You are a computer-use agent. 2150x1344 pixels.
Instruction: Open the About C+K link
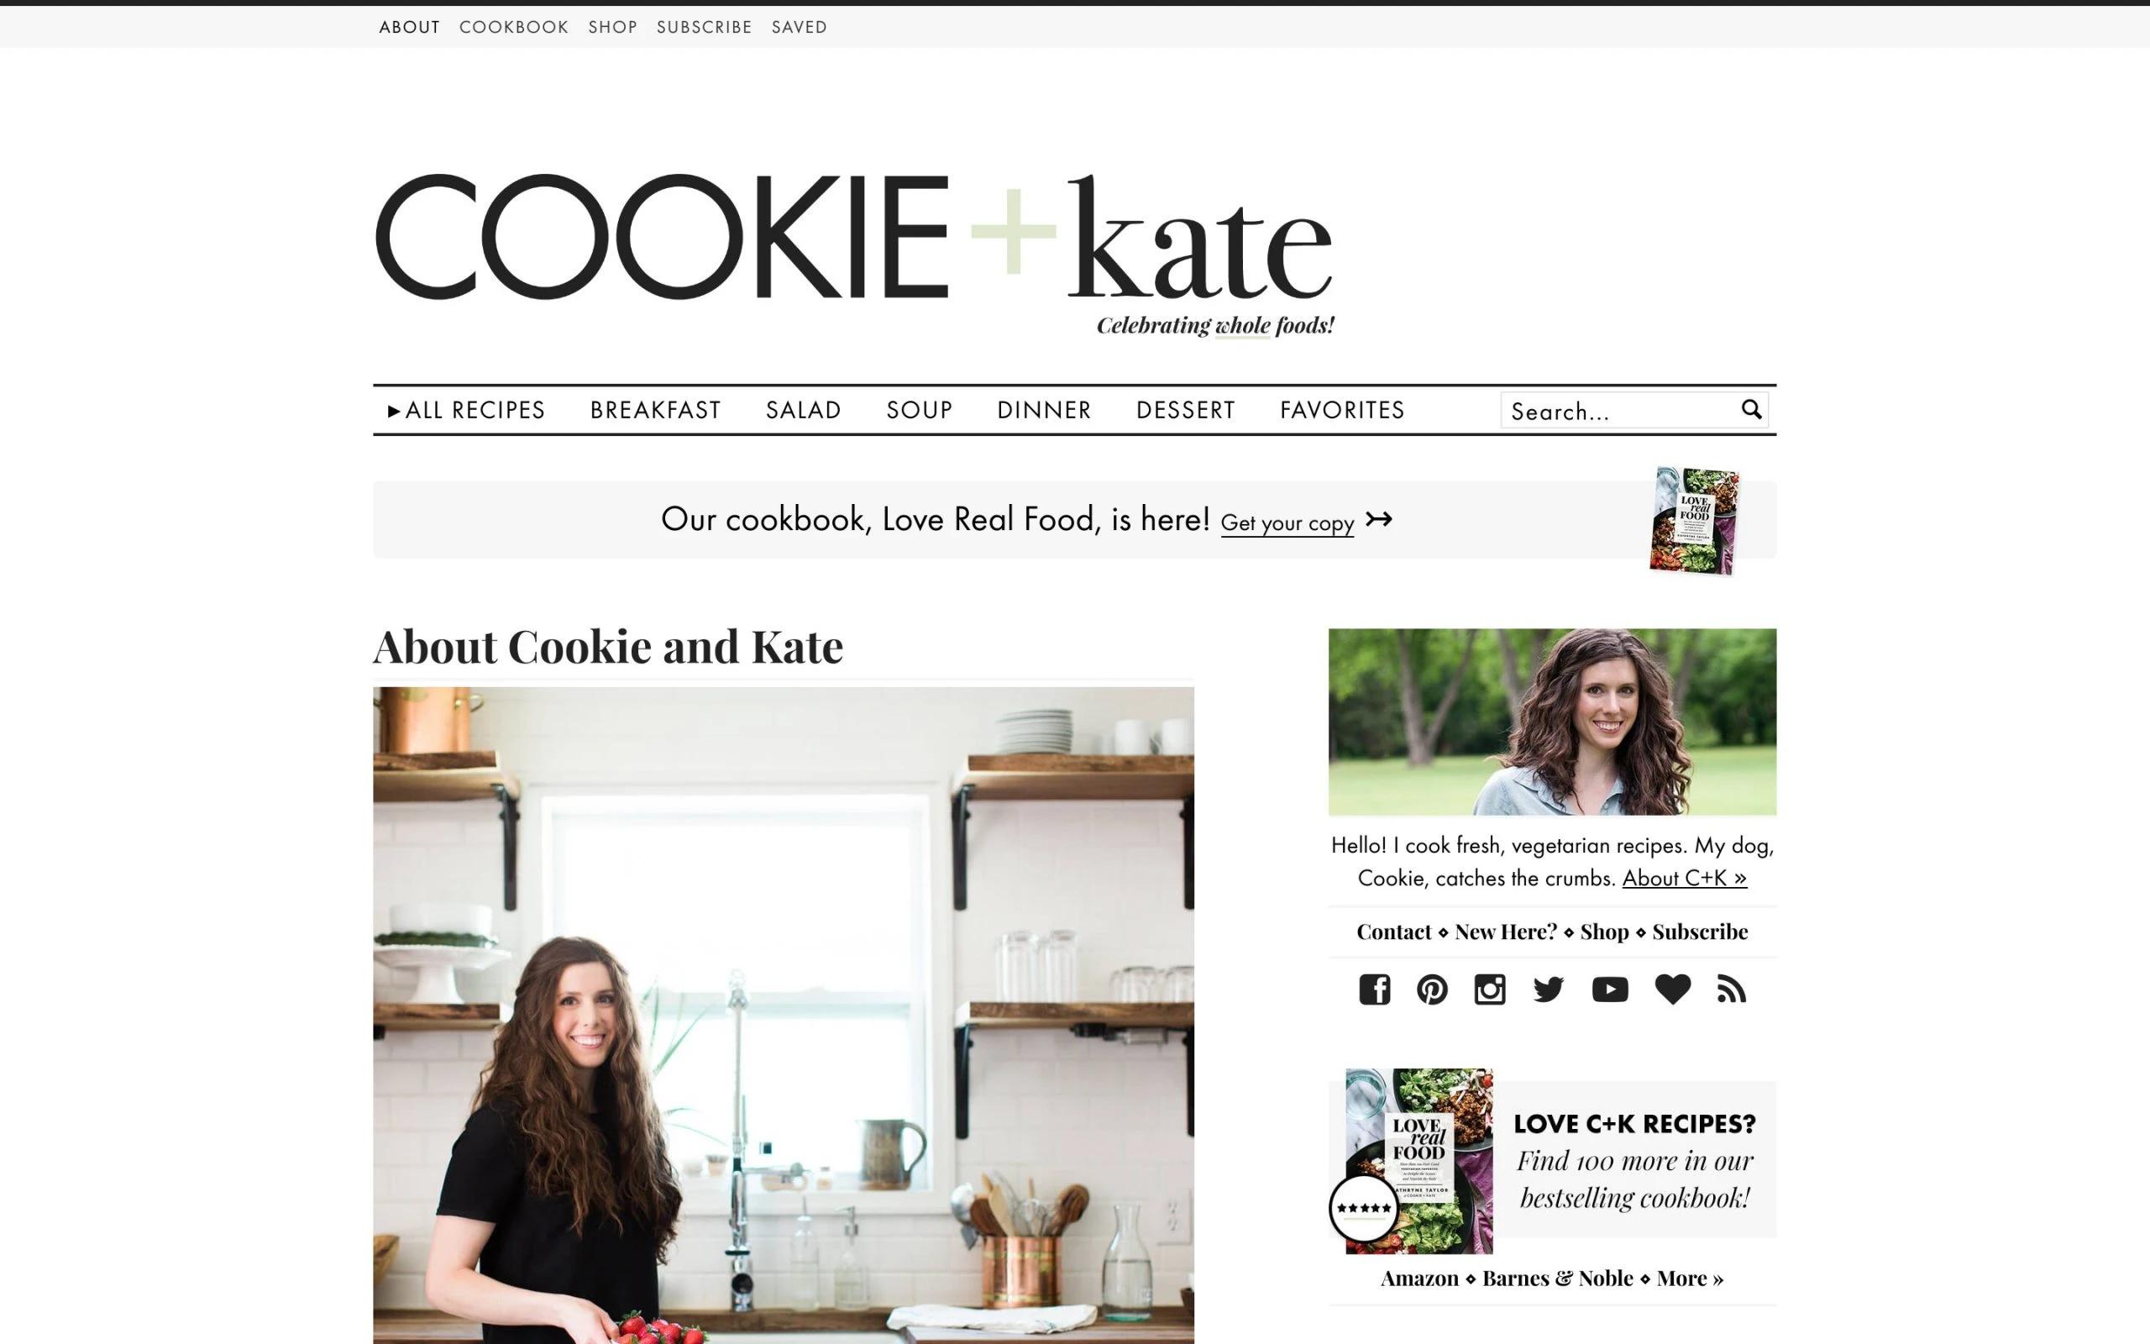coord(1685,879)
